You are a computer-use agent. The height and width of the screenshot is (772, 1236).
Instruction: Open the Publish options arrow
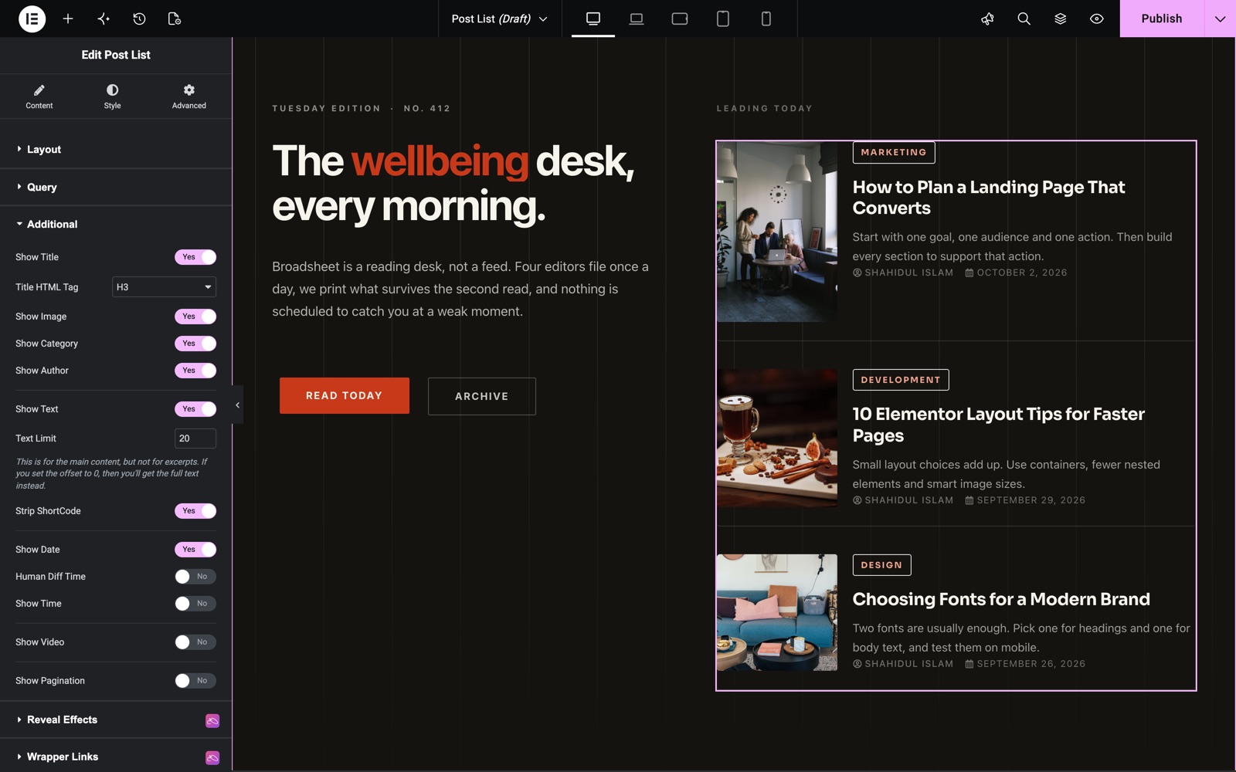1220,19
